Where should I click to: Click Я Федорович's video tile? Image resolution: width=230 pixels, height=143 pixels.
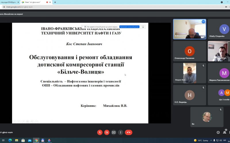tap(189, 29)
